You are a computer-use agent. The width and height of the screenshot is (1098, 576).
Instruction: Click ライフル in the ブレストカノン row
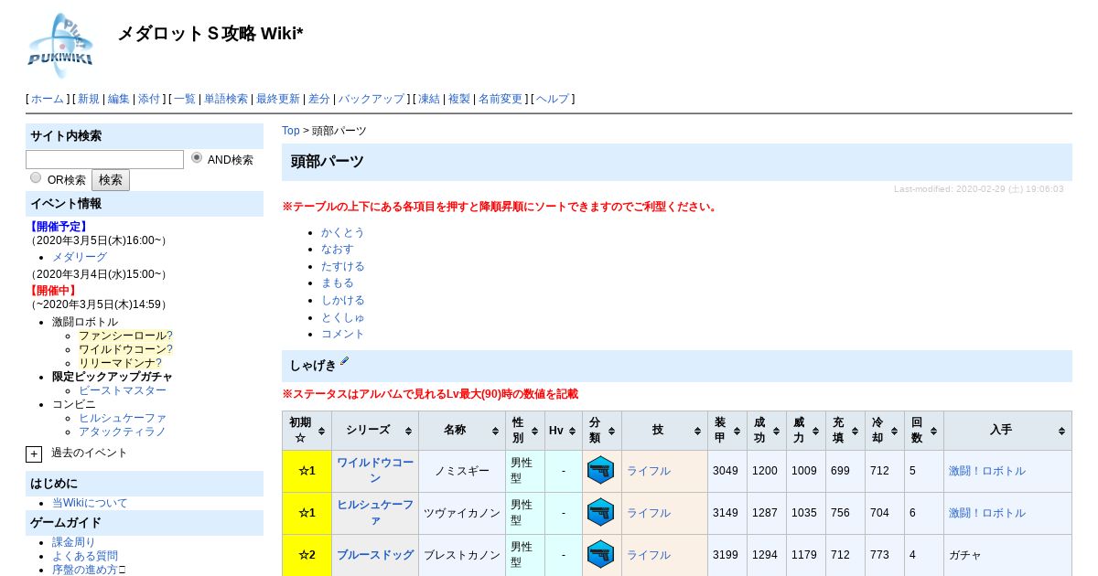[x=649, y=555]
